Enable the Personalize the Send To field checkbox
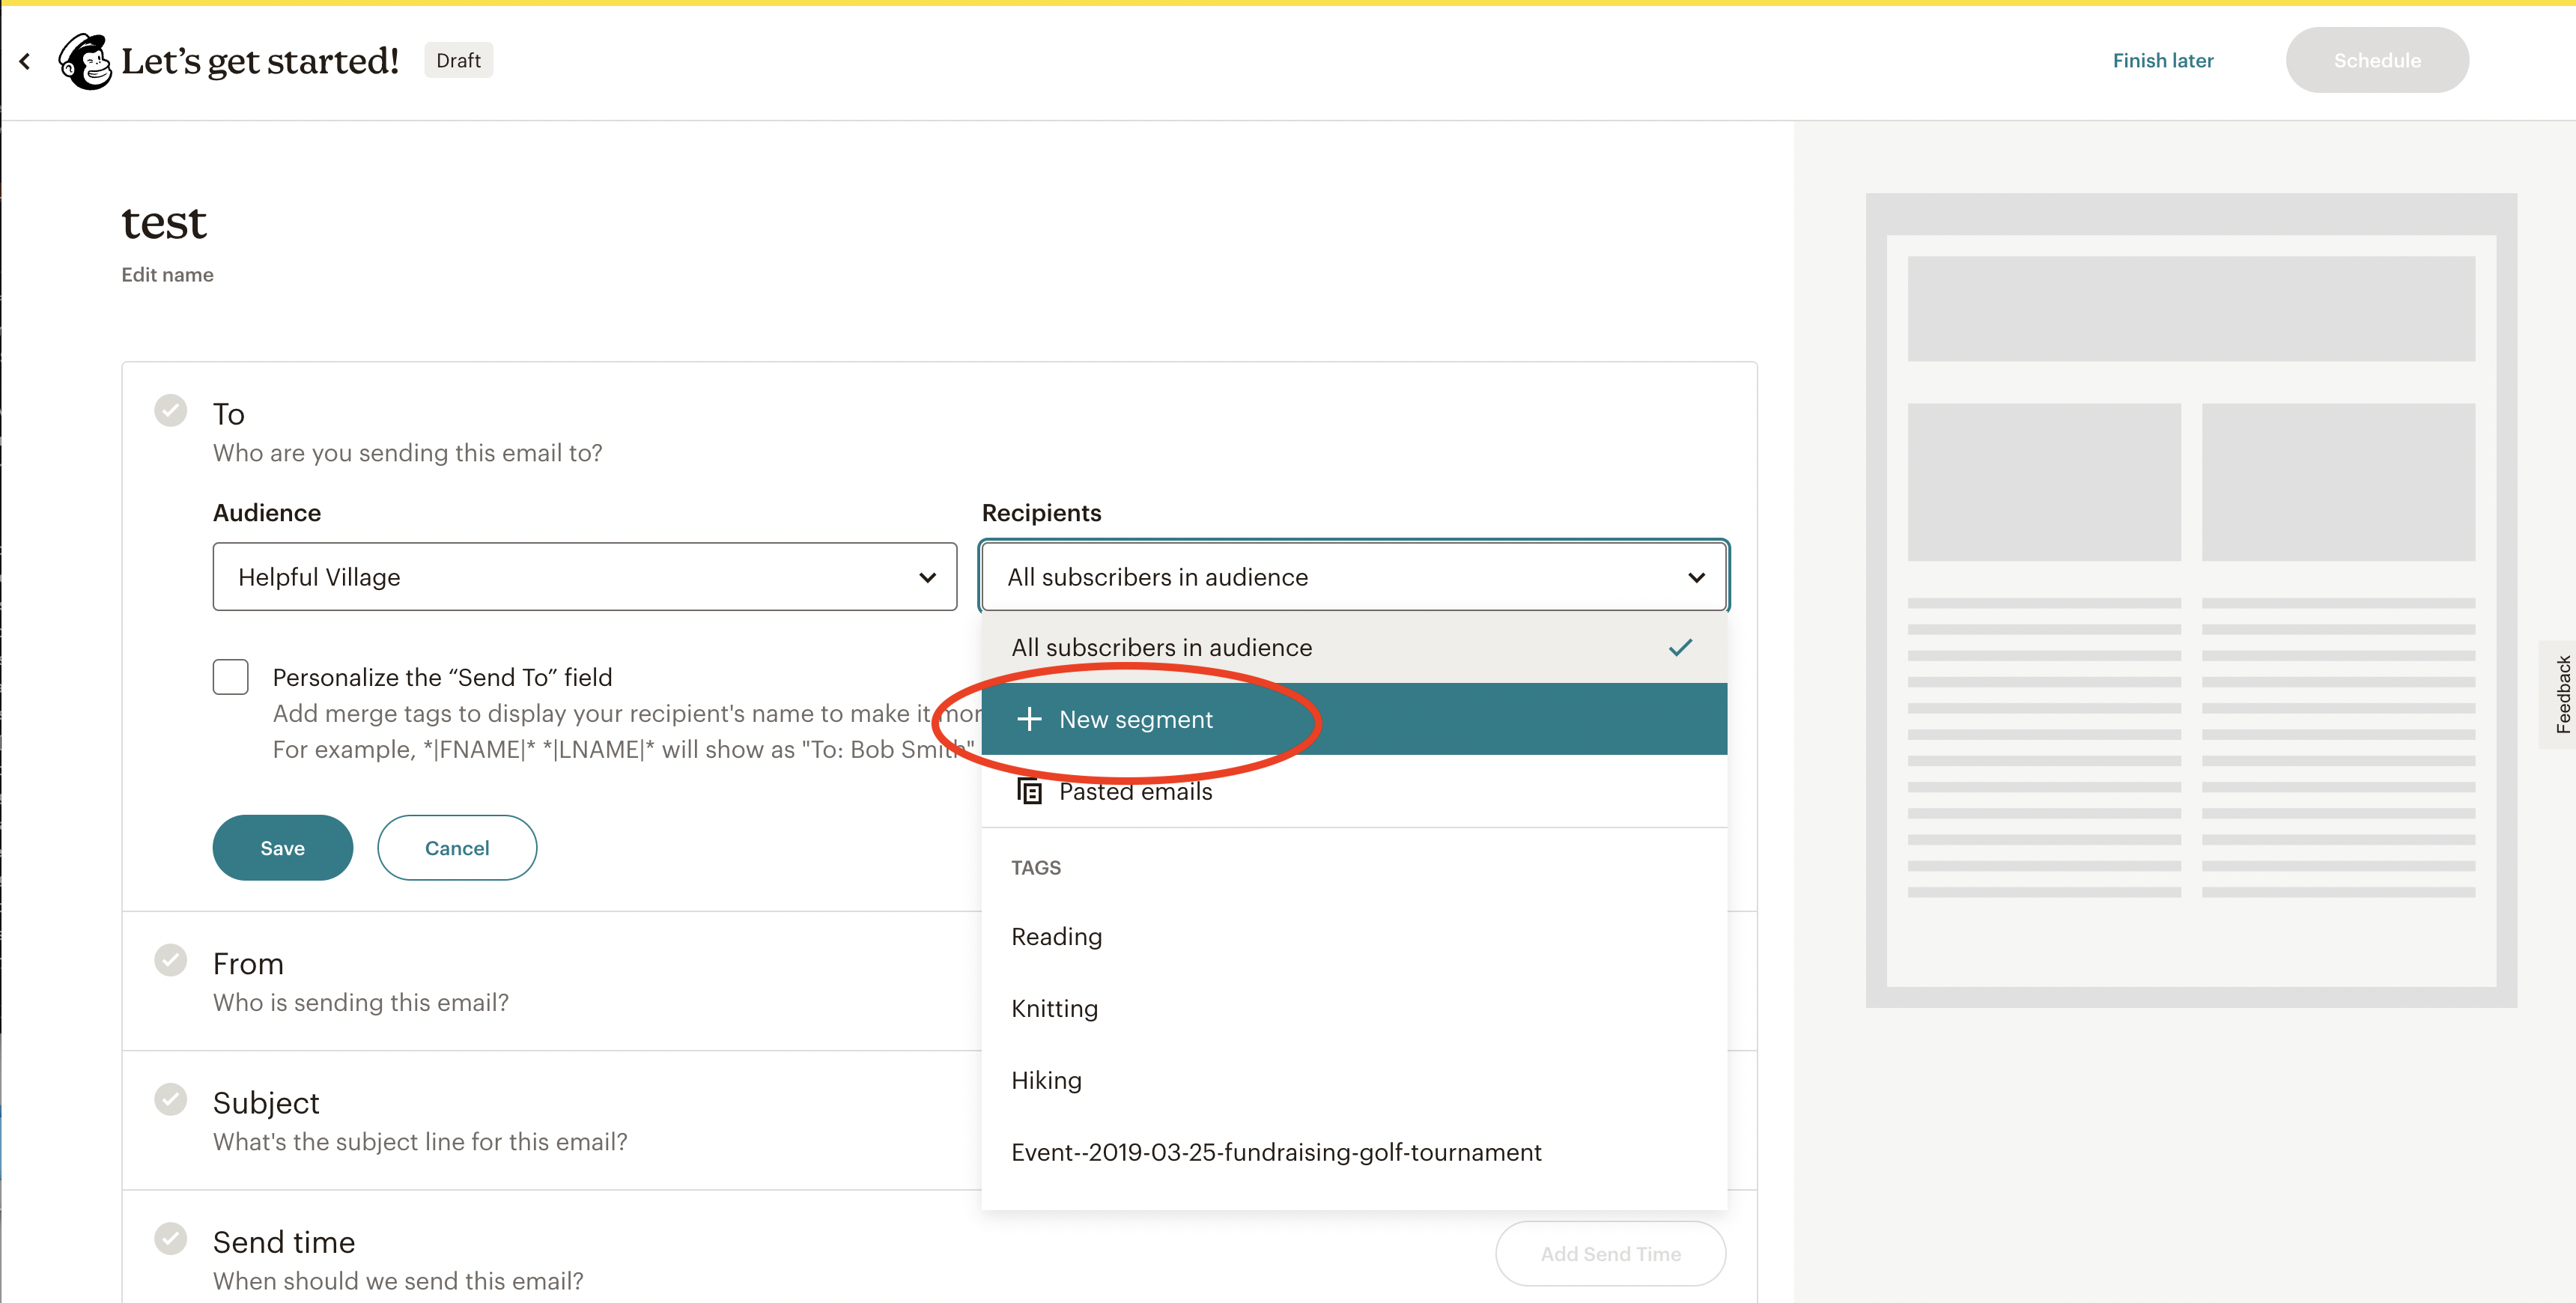 point(230,677)
